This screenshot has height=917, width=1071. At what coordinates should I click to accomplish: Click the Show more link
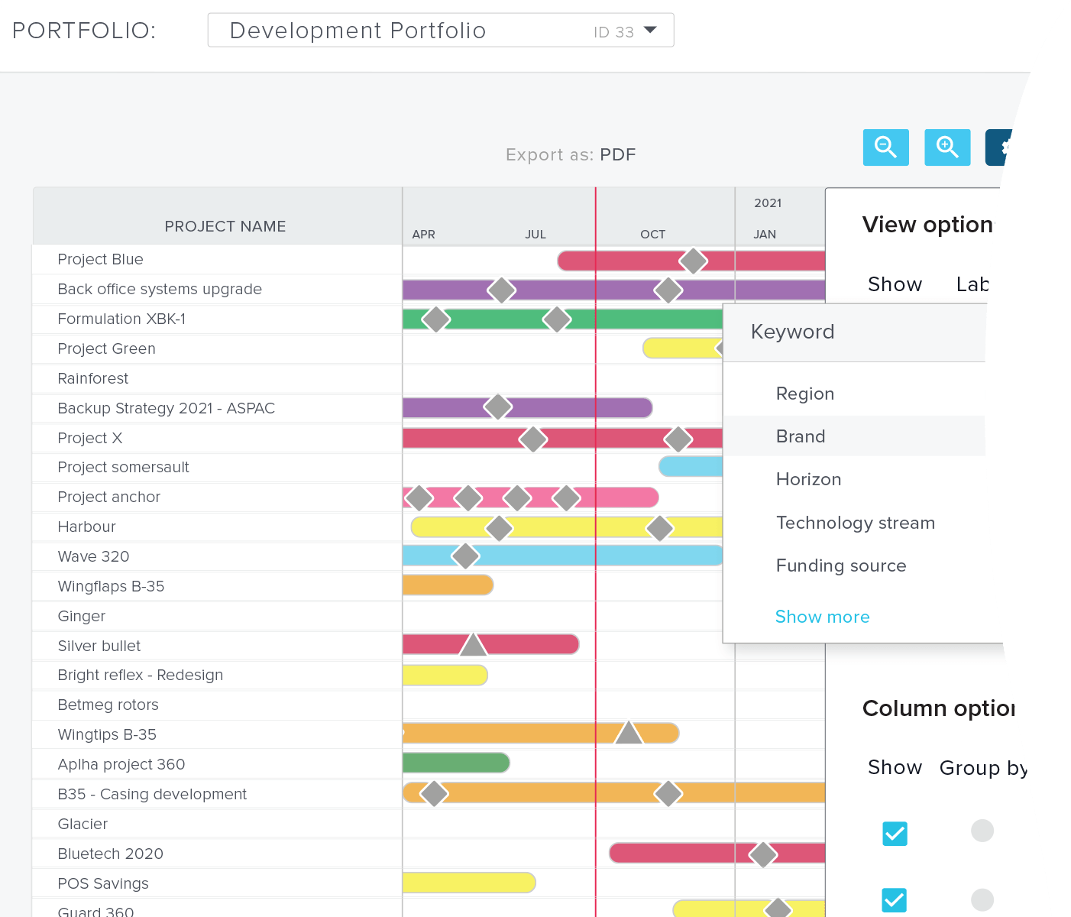[822, 617]
